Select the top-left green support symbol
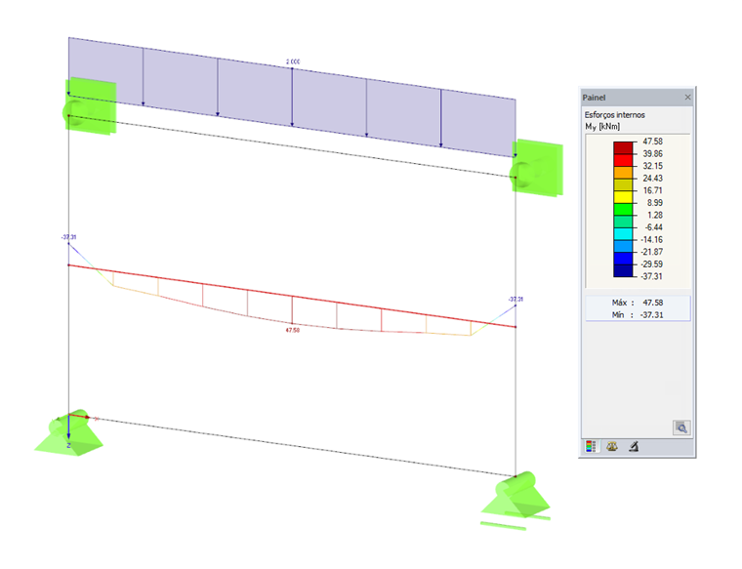742x569 pixels. (90, 106)
